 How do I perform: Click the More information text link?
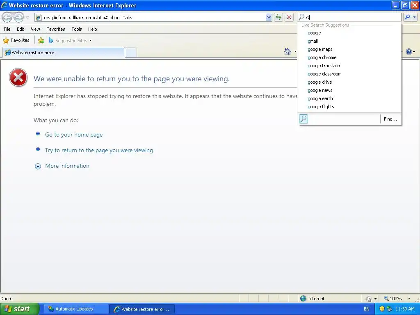pyautogui.click(x=67, y=166)
